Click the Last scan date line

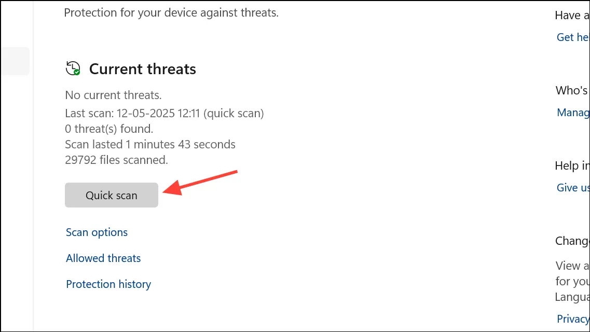(164, 114)
